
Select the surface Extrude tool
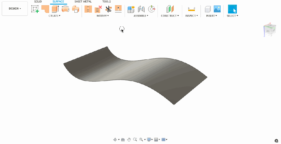[x=55, y=9]
